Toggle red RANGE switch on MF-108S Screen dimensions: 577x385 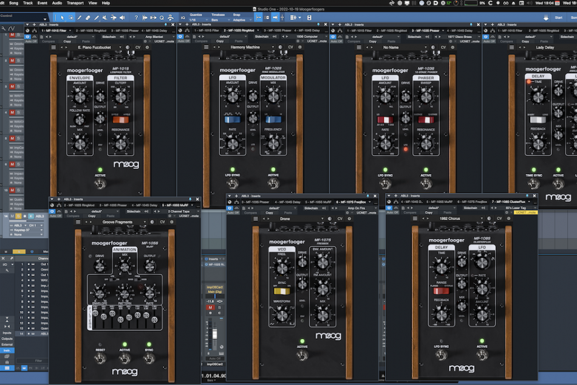[441, 291]
